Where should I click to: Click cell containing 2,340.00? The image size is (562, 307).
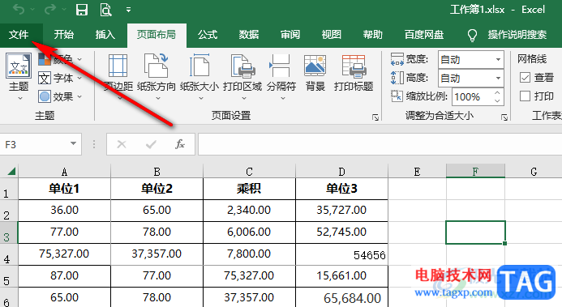(x=249, y=210)
